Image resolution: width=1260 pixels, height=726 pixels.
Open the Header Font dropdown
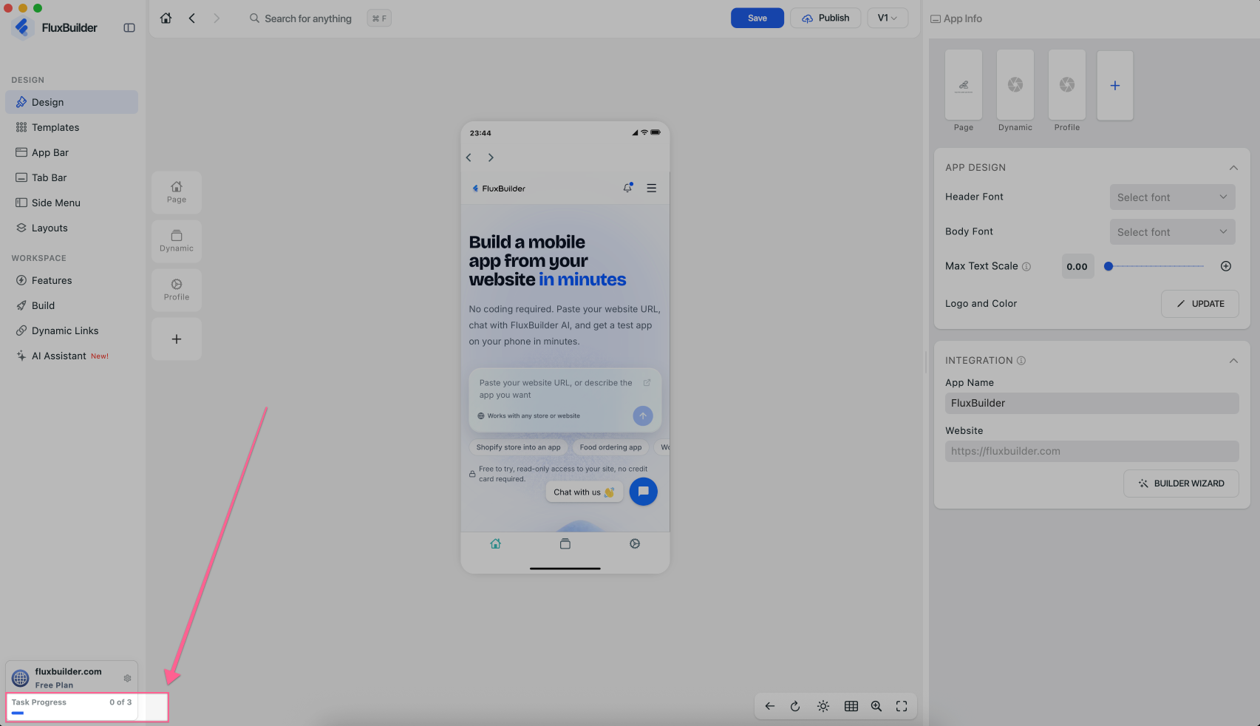[x=1173, y=197]
